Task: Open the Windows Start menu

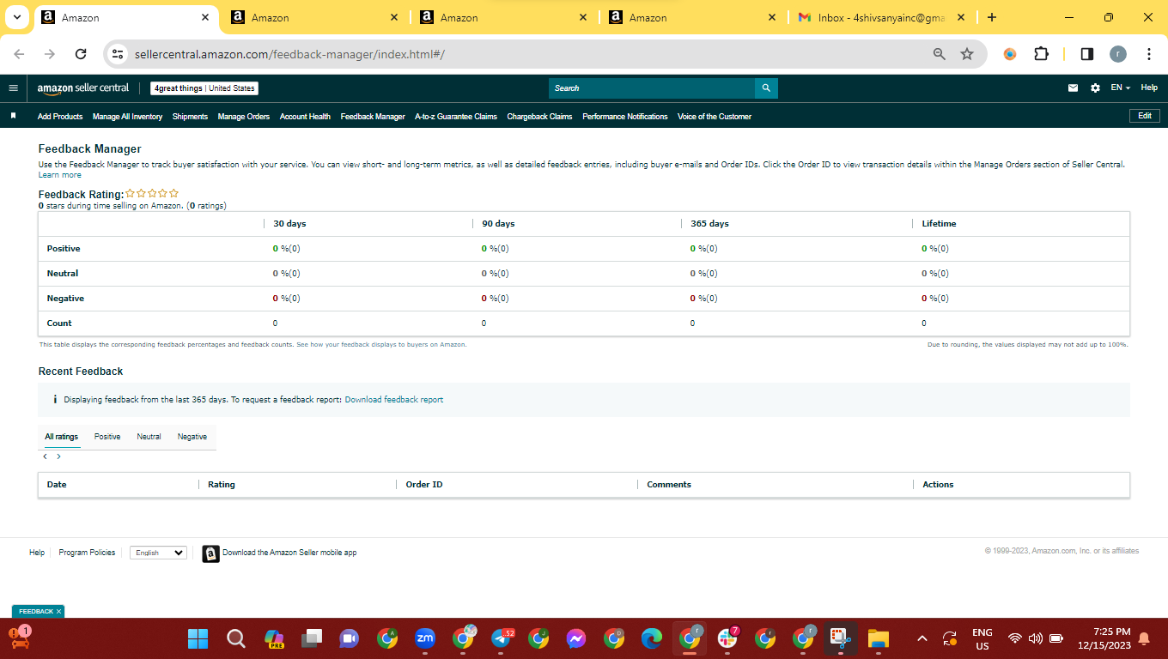Action: coord(198,638)
